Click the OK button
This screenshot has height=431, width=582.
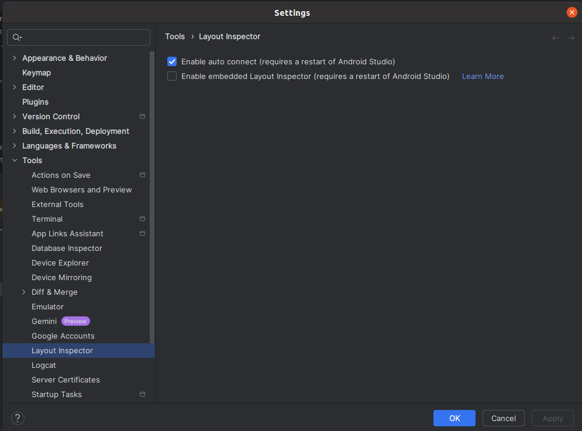454,418
